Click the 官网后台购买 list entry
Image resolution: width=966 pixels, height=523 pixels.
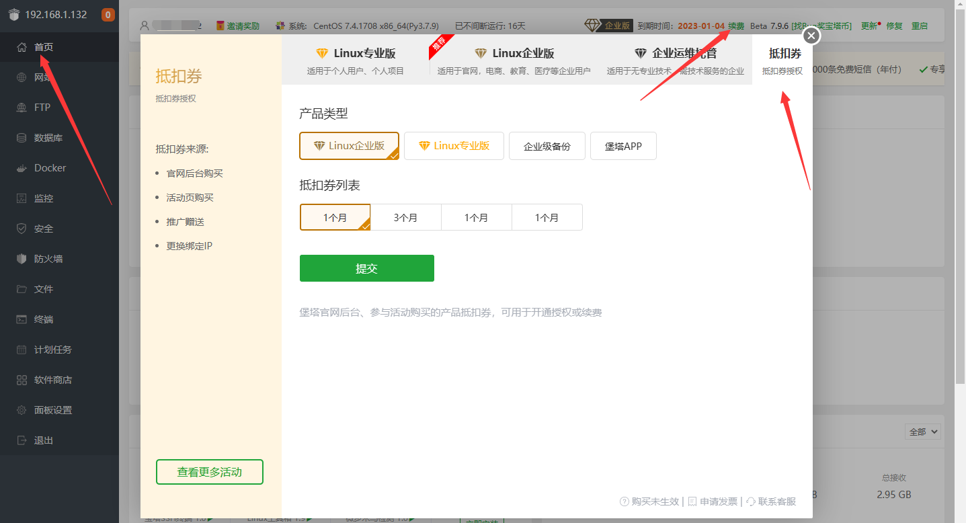point(195,173)
